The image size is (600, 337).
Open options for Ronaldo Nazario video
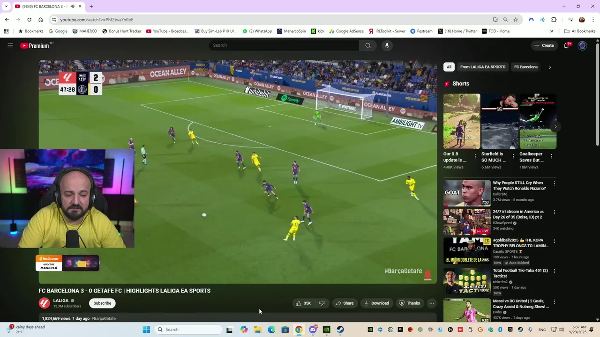pyautogui.click(x=554, y=184)
